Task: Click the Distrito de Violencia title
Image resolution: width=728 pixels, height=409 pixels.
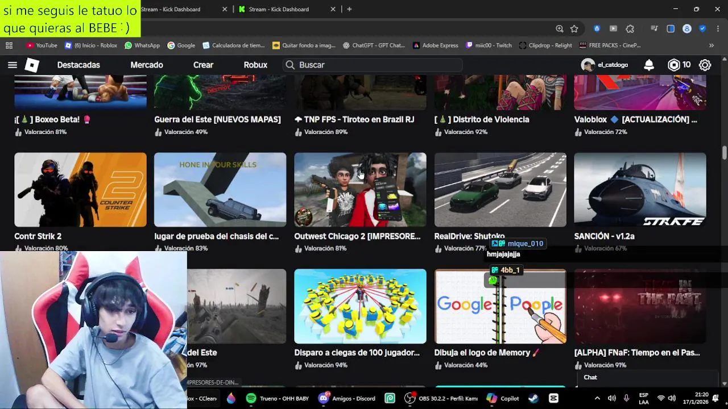Action: (482, 119)
